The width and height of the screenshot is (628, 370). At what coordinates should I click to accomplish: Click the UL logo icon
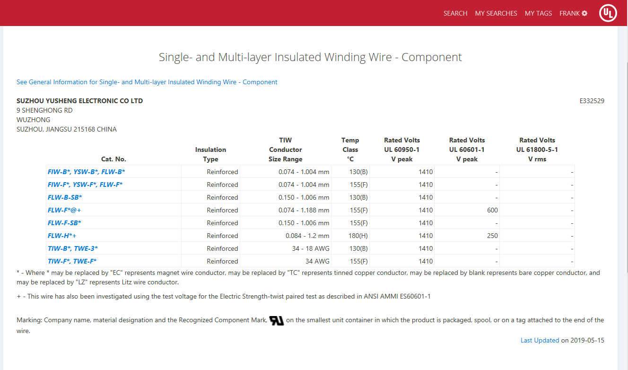coord(608,13)
